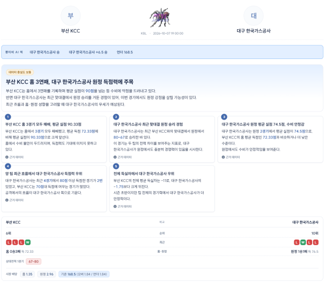Screen dimensions: 324x282
Task: Select the '대구 한국가스공사 +6.5 승' handicap pick
Action: 88,52
